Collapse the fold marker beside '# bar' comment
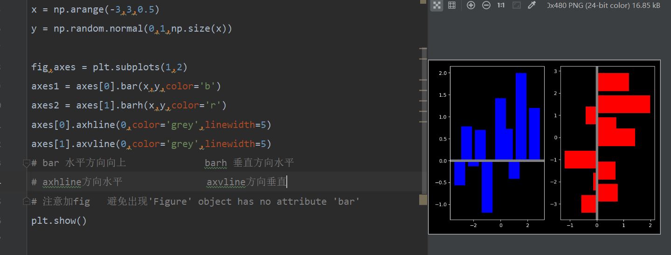 27,163
